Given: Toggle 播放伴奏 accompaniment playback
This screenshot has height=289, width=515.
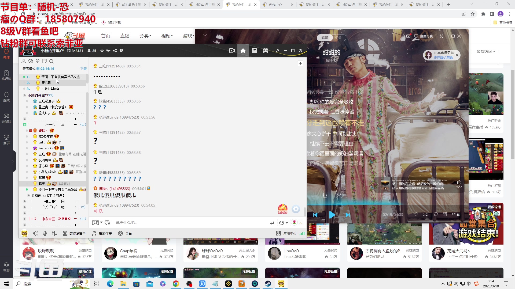Looking at the screenshot, I should [102, 233].
